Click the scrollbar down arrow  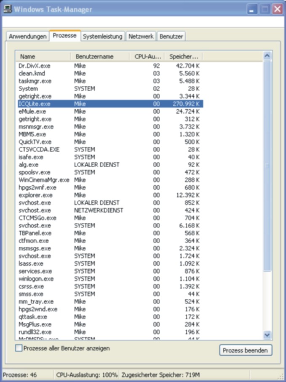(x=267, y=335)
